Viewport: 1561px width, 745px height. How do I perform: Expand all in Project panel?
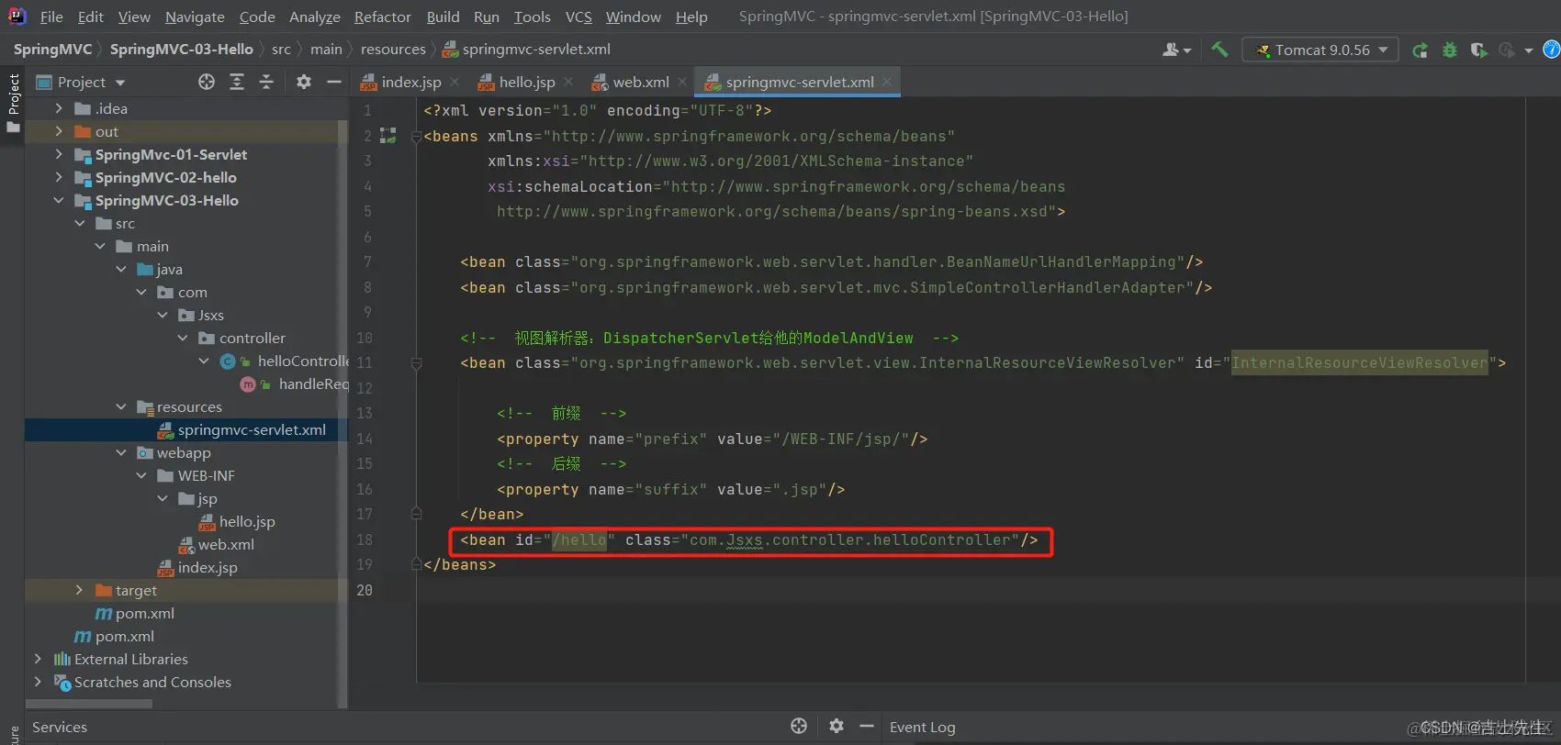[x=237, y=82]
